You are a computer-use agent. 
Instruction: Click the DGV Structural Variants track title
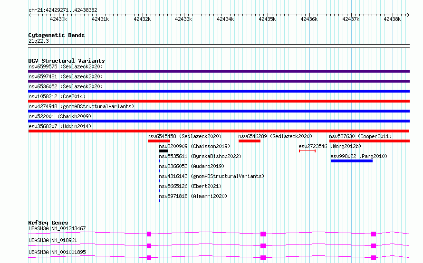pyautogui.click(x=67, y=61)
